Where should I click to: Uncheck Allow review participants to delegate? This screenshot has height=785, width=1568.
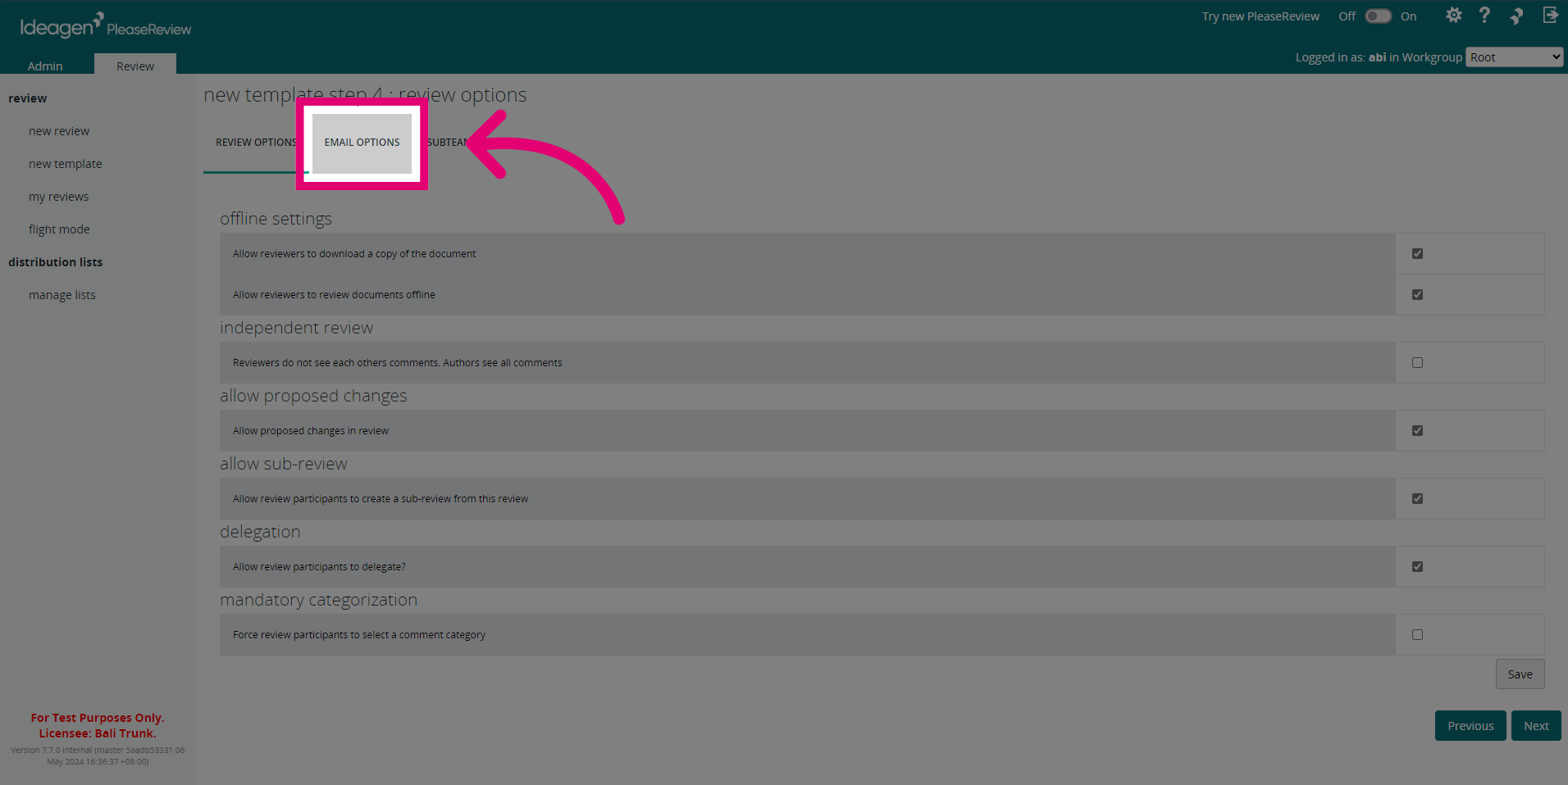(1417, 567)
